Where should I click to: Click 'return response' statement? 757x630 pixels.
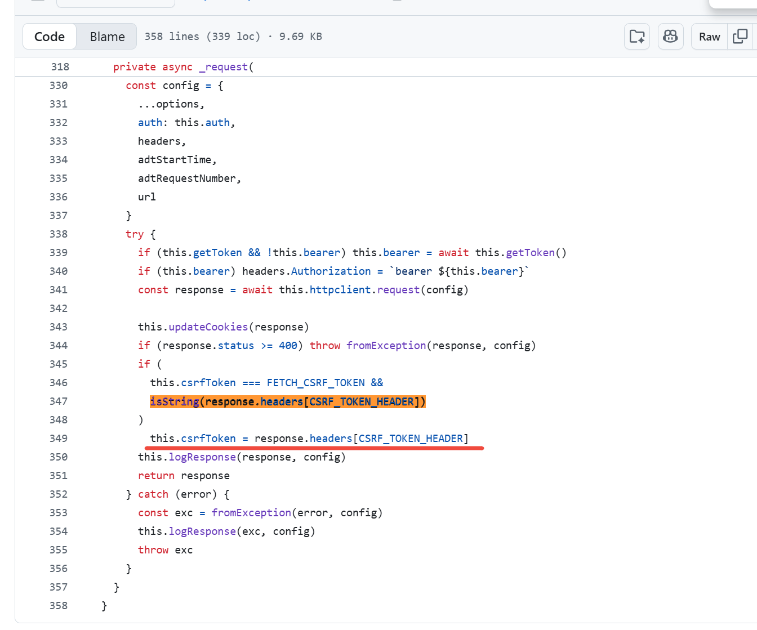184,476
